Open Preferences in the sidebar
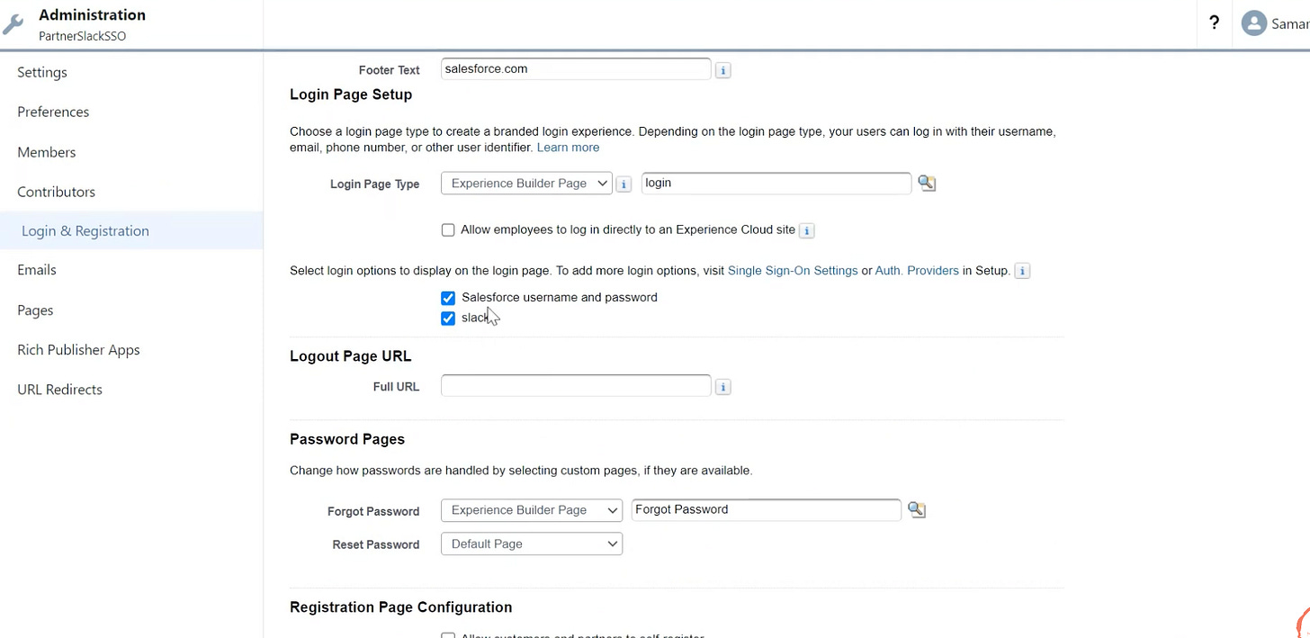1310x638 pixels. coord(53,112)
